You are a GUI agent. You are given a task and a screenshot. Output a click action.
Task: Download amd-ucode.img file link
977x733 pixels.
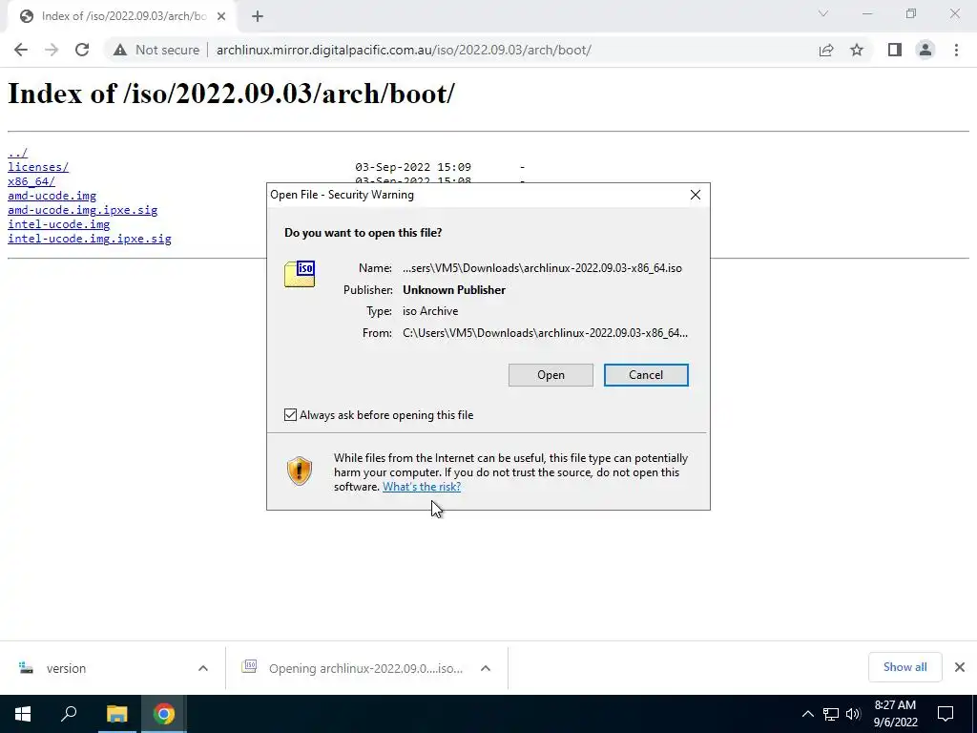tap(52, 196)
